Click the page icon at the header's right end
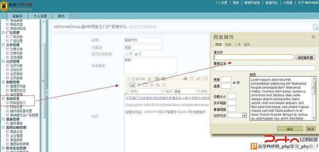The image size is (319, 152). (x=316, y=27)
